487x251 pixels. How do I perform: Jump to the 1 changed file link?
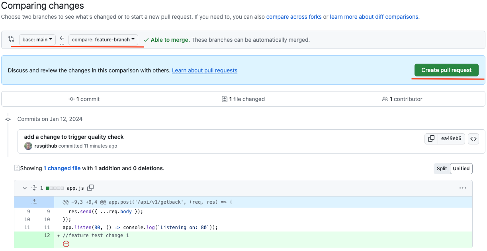point(62,168)
